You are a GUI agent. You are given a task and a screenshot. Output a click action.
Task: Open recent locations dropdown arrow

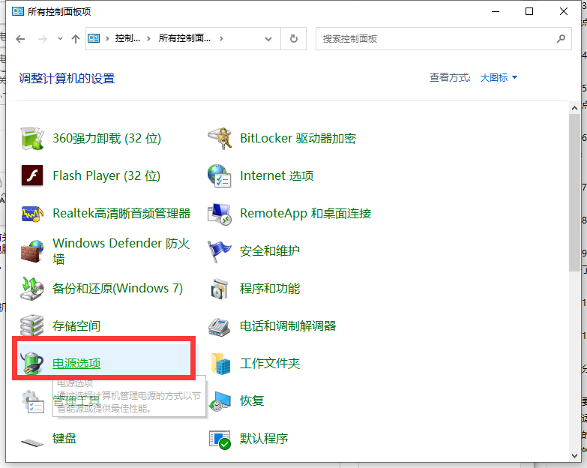[60, 38]
